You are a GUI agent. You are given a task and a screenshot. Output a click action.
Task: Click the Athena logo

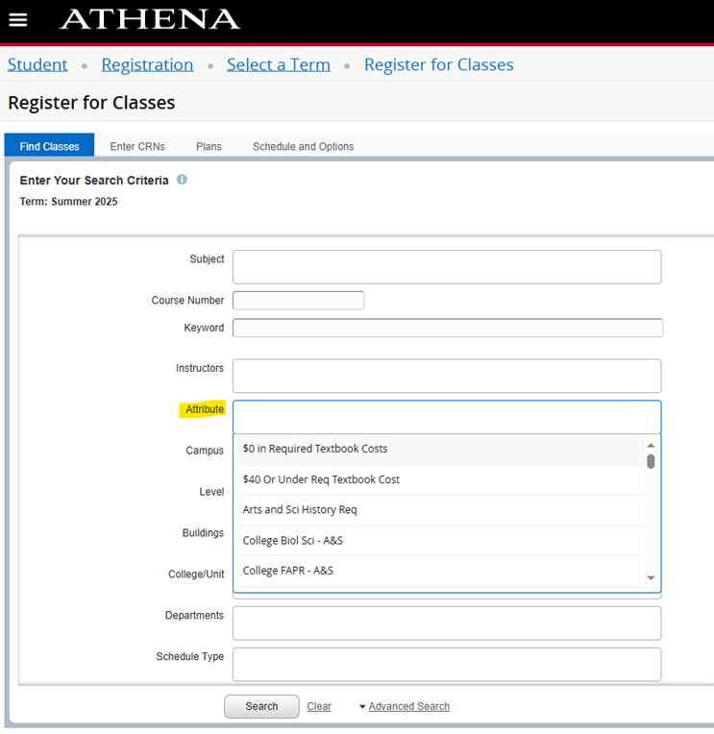(150, 20)
